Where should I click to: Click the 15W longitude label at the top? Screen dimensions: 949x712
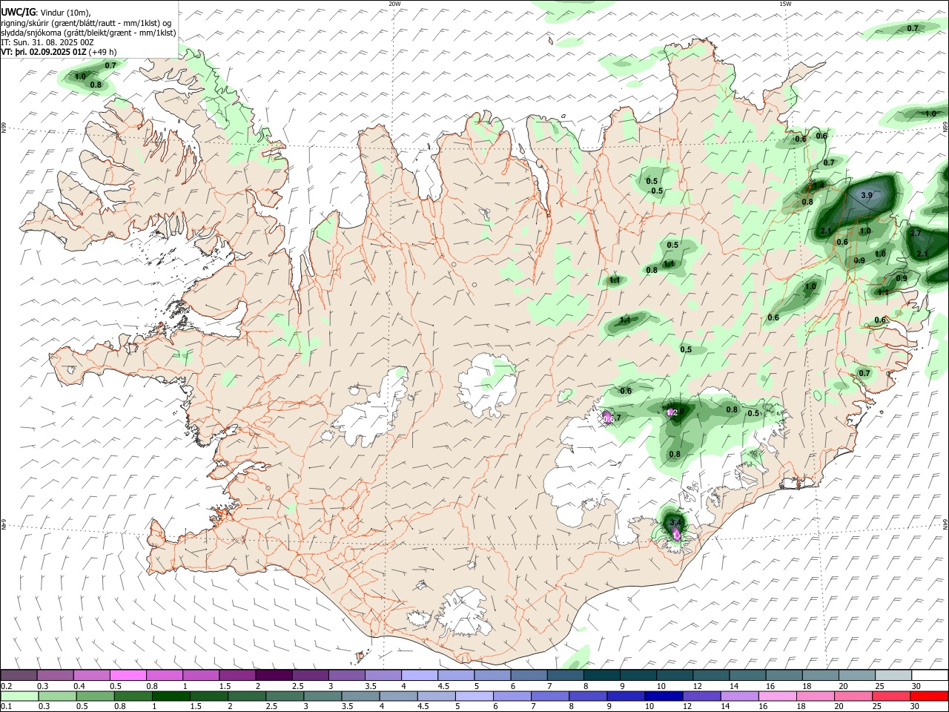(x=785, y=4)
